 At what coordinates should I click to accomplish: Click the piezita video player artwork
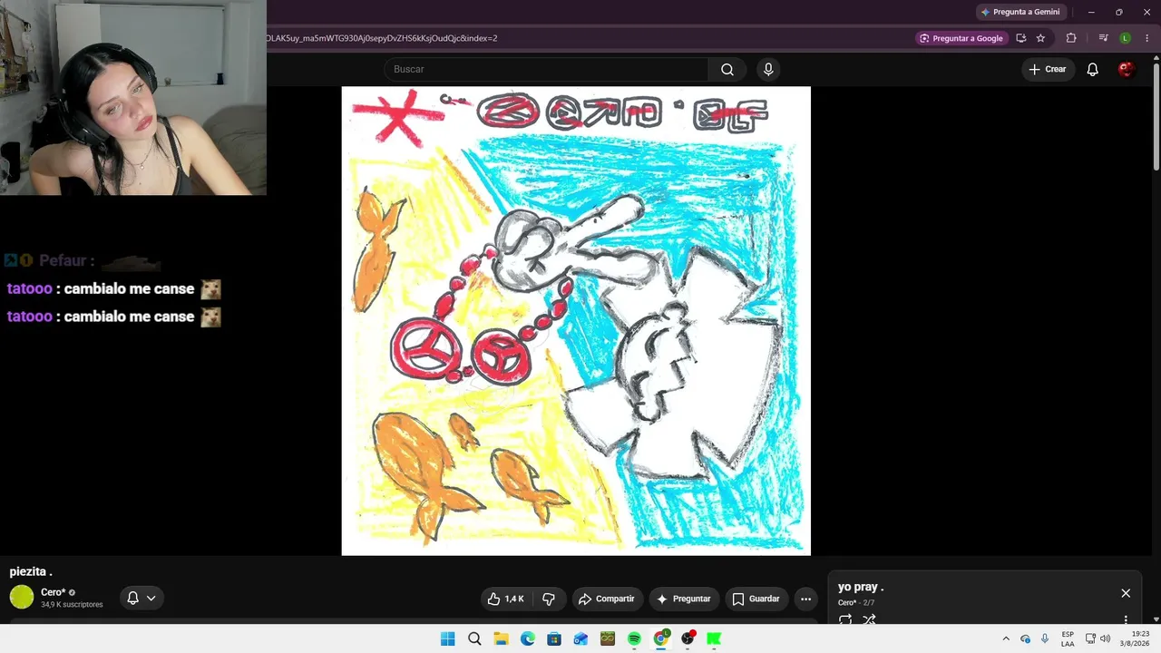pos(576,320)
